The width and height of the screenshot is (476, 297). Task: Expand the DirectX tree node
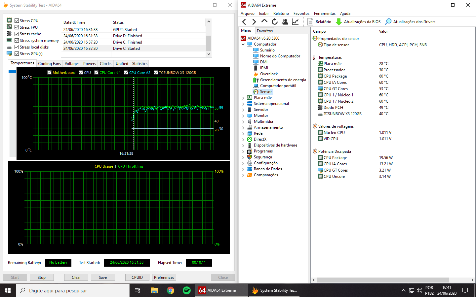243,139
